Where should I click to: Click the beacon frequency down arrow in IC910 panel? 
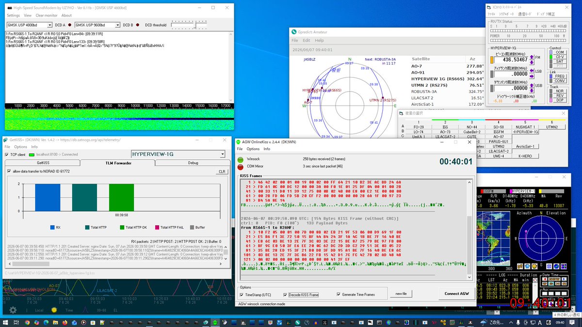click(532, 62)
